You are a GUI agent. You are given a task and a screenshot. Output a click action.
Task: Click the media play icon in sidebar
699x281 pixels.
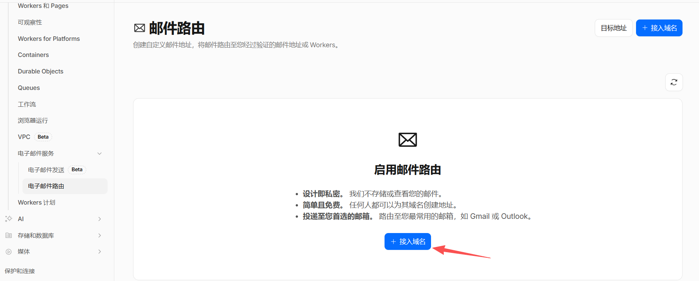(9, 252)
